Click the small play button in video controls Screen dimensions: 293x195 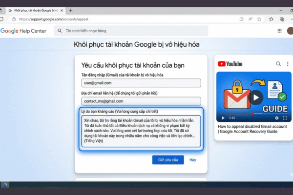[x=223, y=118]
